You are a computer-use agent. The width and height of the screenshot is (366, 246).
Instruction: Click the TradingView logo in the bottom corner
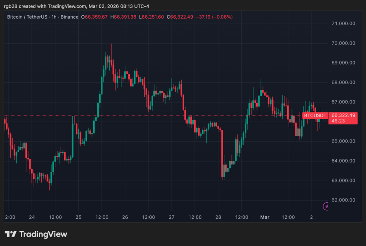coord(36,234)
